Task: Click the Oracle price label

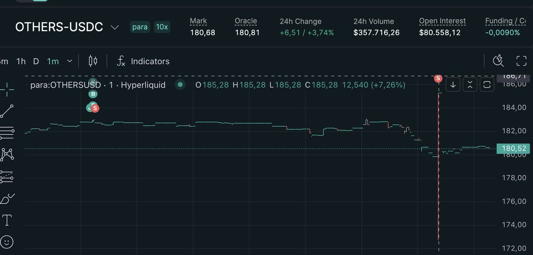Action: coord(246,21)
